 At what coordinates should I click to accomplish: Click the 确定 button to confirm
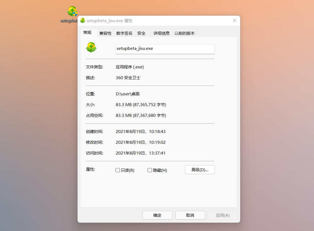pos(157,215)
